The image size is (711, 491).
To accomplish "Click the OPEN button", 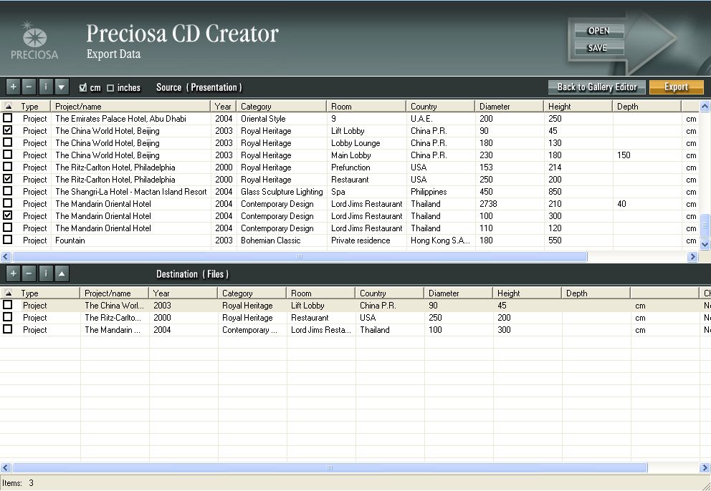I will point(599,31).
